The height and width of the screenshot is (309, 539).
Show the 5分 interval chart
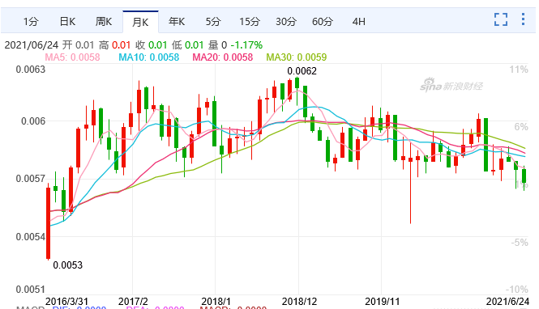coord(213,22)
